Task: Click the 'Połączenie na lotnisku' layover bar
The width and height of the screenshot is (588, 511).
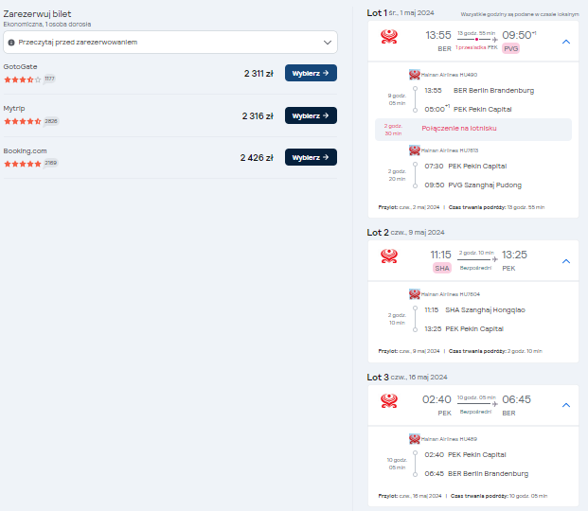Action: coord(473,130)
